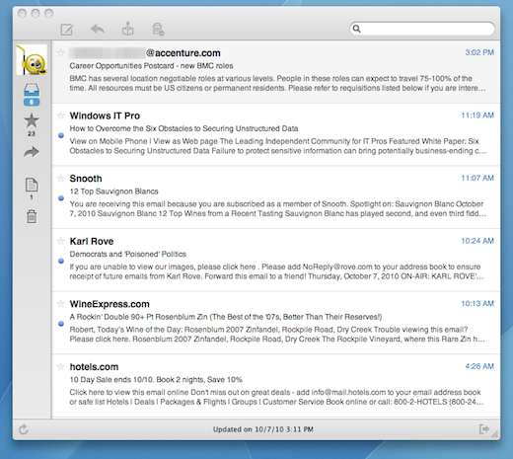Click the window zoom button

(48, 13)
